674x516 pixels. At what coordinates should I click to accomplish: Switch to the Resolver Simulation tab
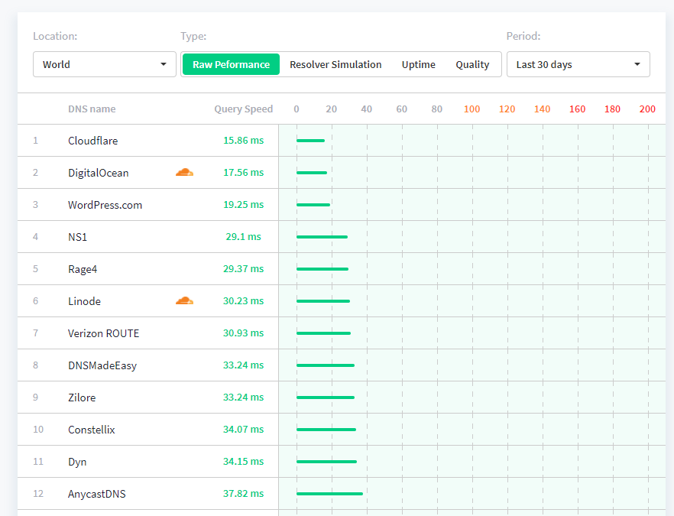pyautogui.click(x=335, y=64)
